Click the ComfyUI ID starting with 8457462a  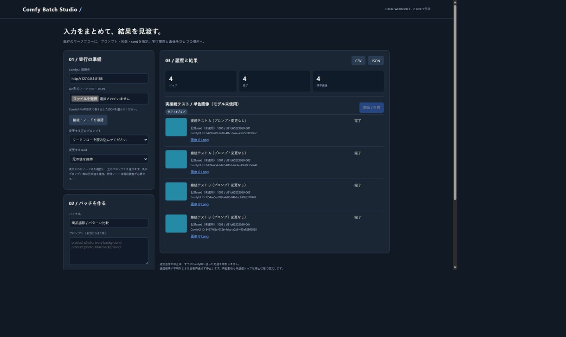(x=224, y=229)
